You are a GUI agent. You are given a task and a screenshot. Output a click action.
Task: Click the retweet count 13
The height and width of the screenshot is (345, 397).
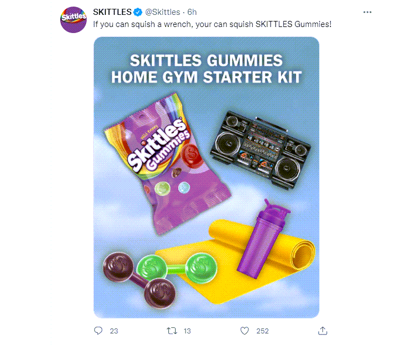click(x=187, y=331)
